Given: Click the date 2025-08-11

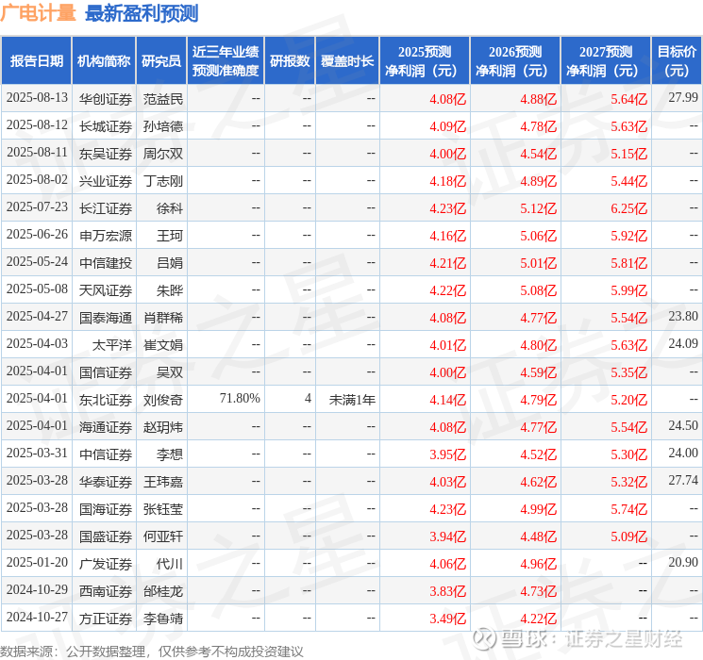Looking at the screenshot, I should pos(37,153).
